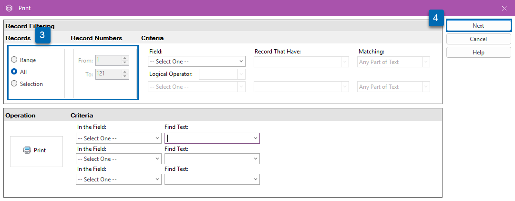Open the first In the Field dropdown

coord(119,138)
